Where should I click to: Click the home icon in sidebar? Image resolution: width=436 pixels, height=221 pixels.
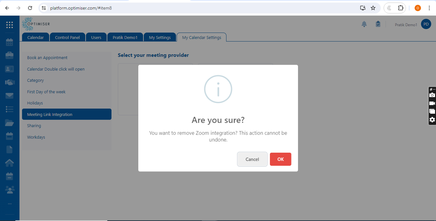[10, 163]
